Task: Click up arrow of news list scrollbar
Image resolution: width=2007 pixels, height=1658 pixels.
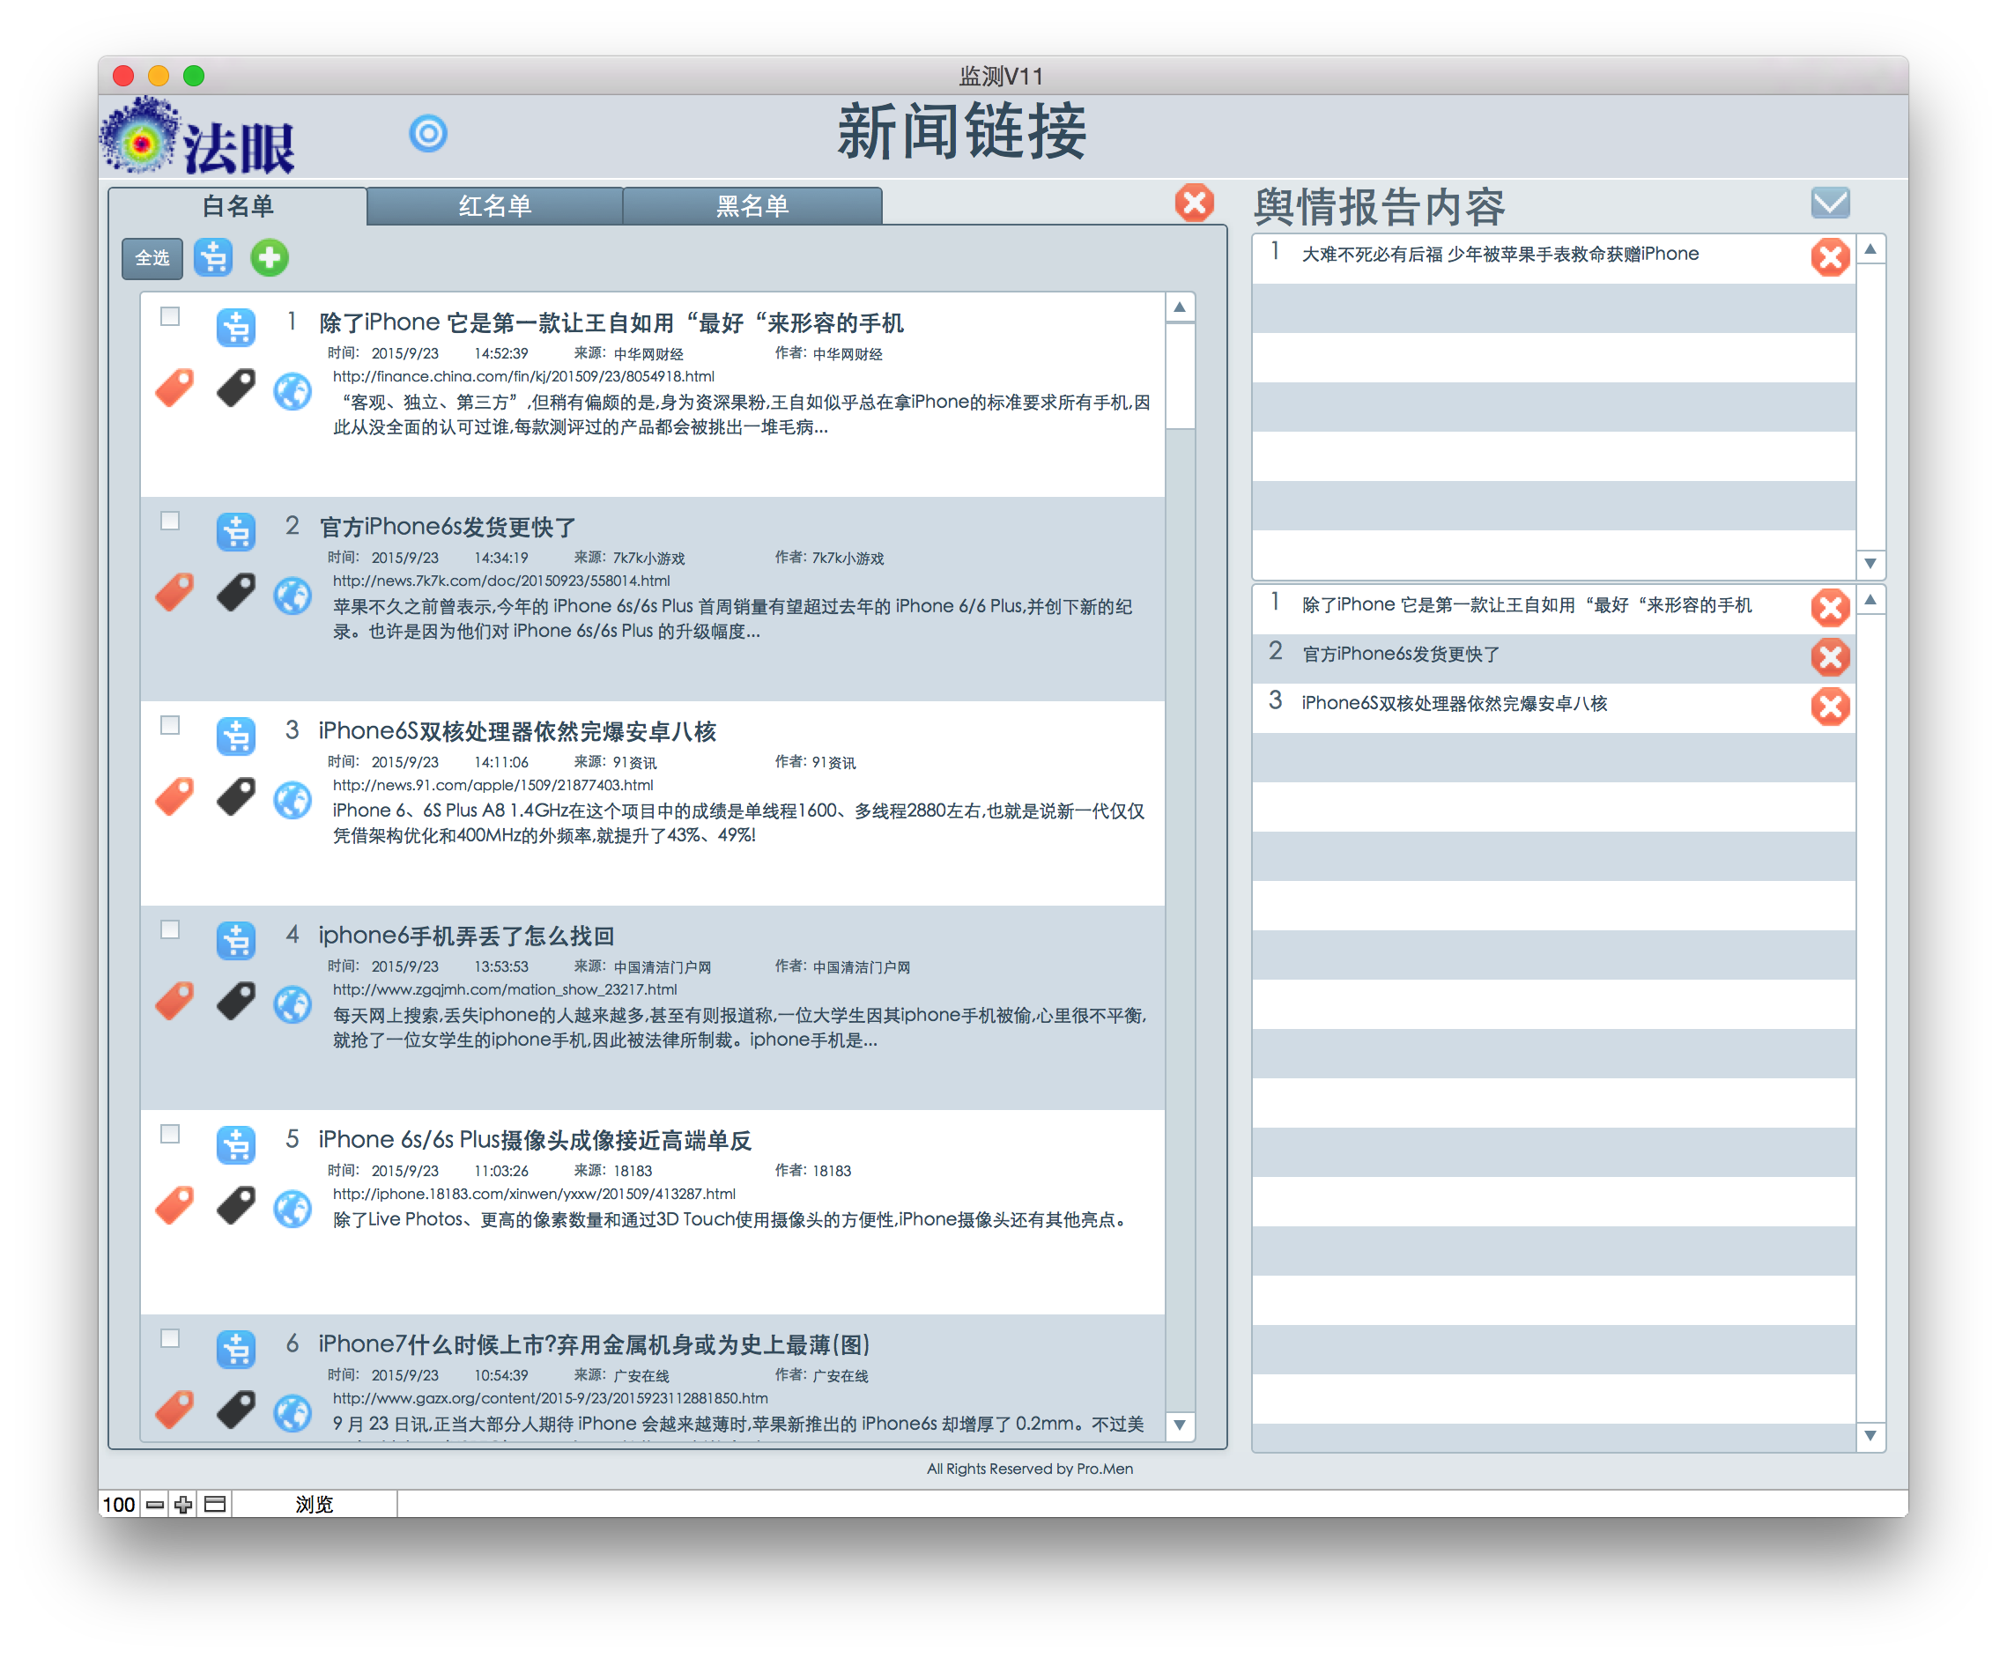Action: click(1180, 307)
